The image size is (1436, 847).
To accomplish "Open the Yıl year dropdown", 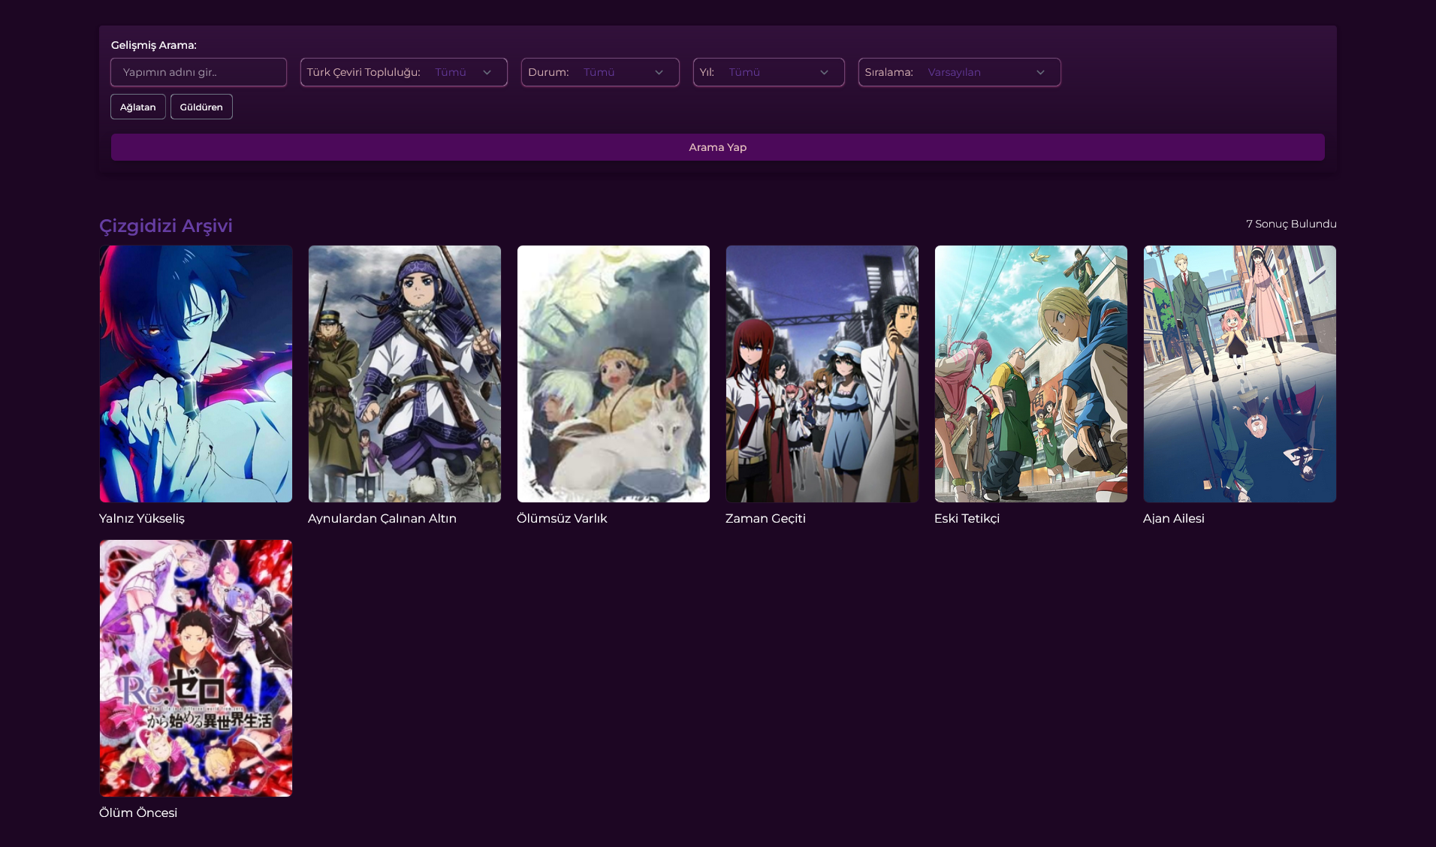I will point(768,72).
